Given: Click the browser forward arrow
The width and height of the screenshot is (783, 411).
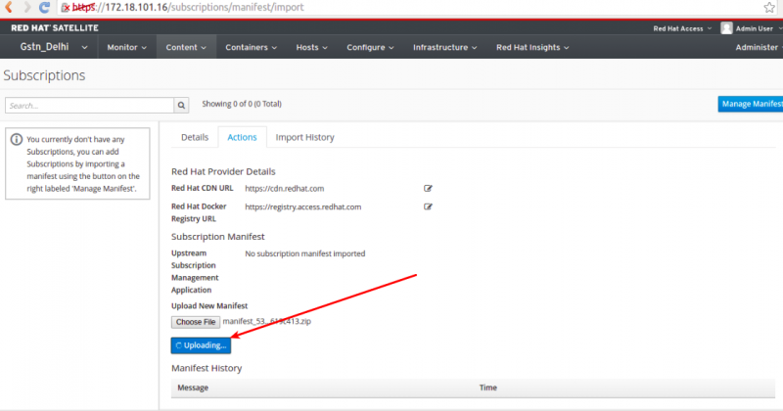Looking at the screenshot, I should pos(27,7).
